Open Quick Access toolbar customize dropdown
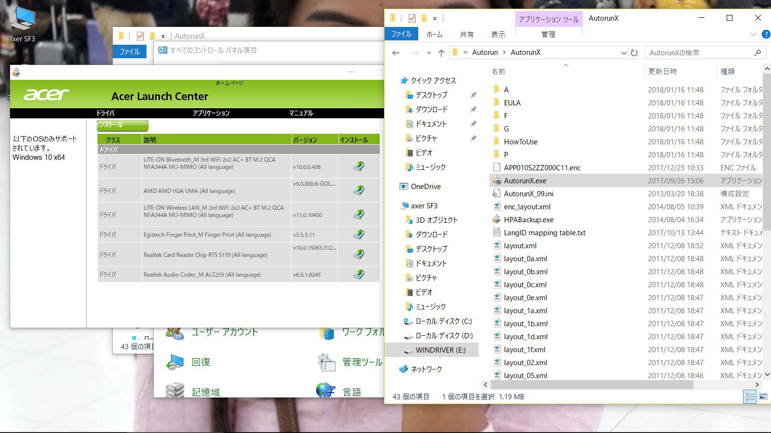 pos(435,19)
